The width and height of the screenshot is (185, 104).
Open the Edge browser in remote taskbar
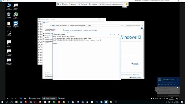coord(21,98)
